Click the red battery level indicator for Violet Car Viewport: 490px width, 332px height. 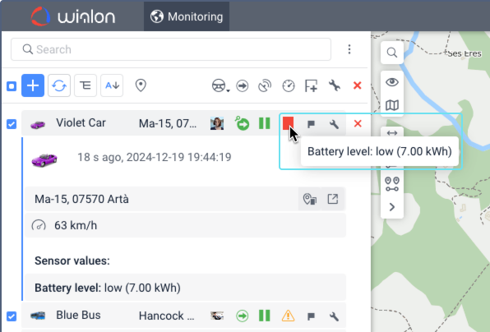[288, 123]
